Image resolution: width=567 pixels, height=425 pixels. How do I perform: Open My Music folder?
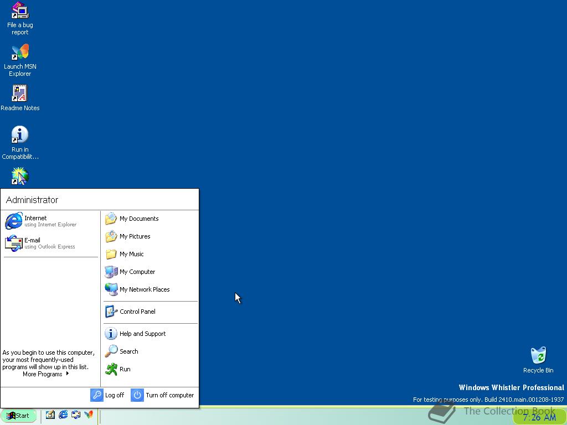pos(151,254)
